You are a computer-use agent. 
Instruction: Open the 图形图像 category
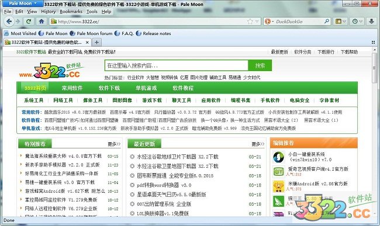pyautogui.click(x=122, y=100)
